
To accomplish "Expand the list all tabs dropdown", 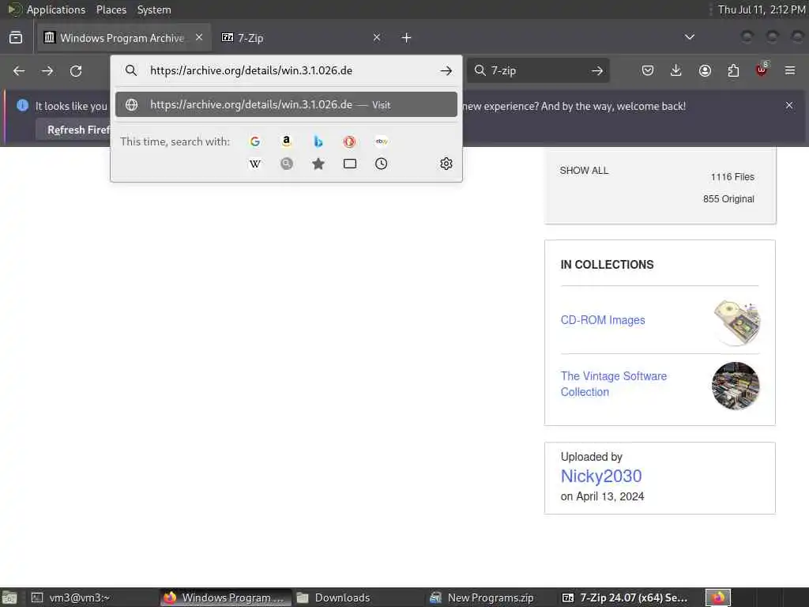I will [x=689, y=37].
